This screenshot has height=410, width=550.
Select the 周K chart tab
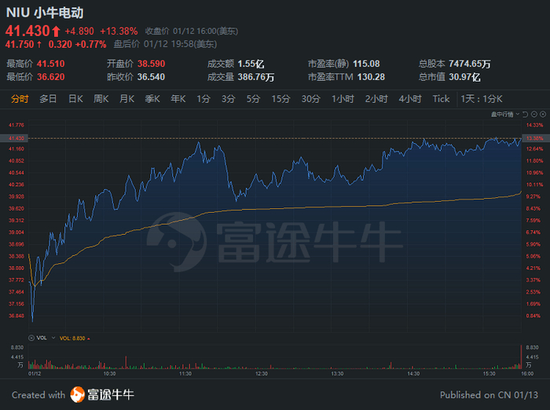pyautogui.click(x=101, y=99)
